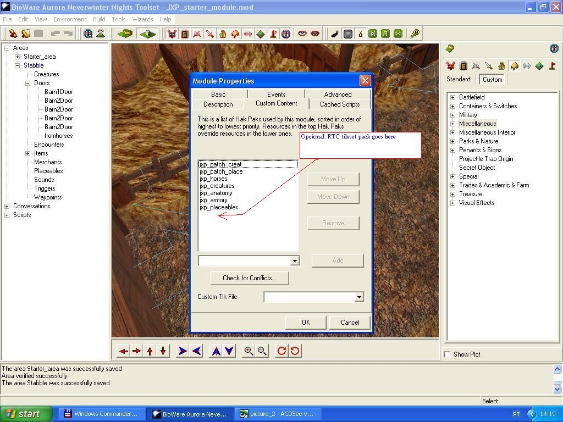Choose the waypoint flag palette icon
The width and height of the screenshot is (563, 422).
coord(552,66)
